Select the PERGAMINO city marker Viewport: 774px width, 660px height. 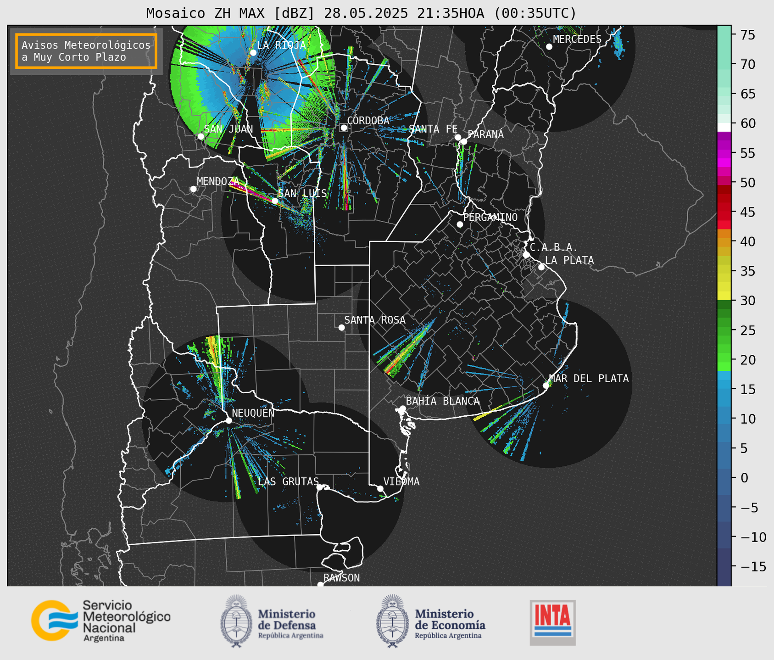tap(460, 224)
